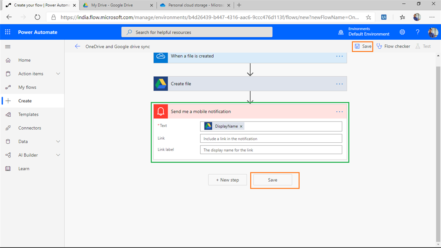Click the red notification bell icon
This screenshot has height=248, width=441.
pos(161,111)
